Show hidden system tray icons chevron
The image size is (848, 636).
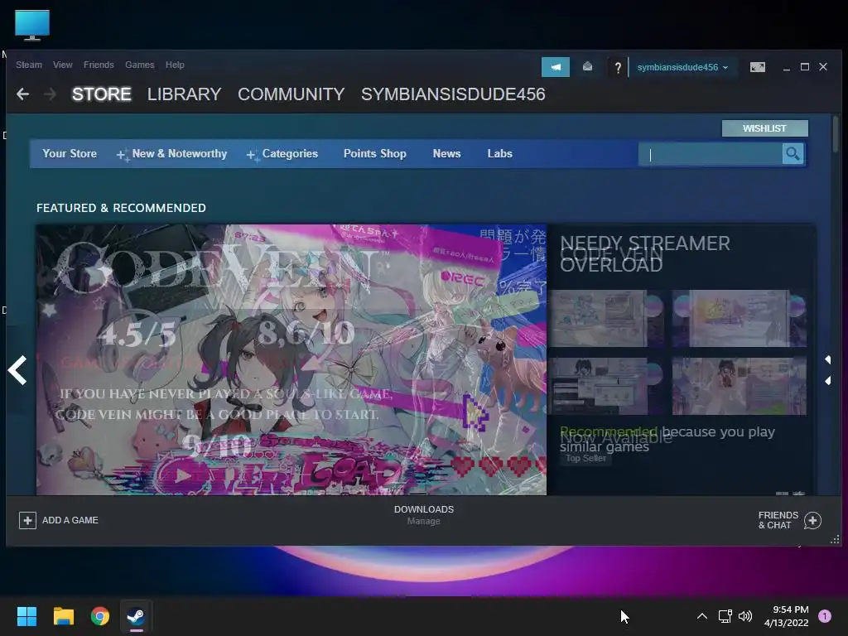click(x=702, y=616)
